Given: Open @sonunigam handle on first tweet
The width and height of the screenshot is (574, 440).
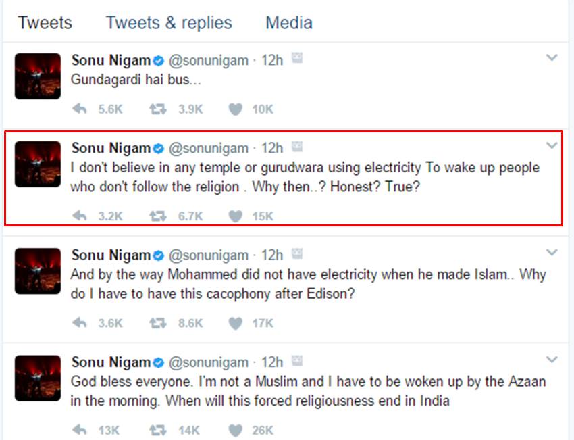Looking at the screenshot, I should [x=207, y=60].
